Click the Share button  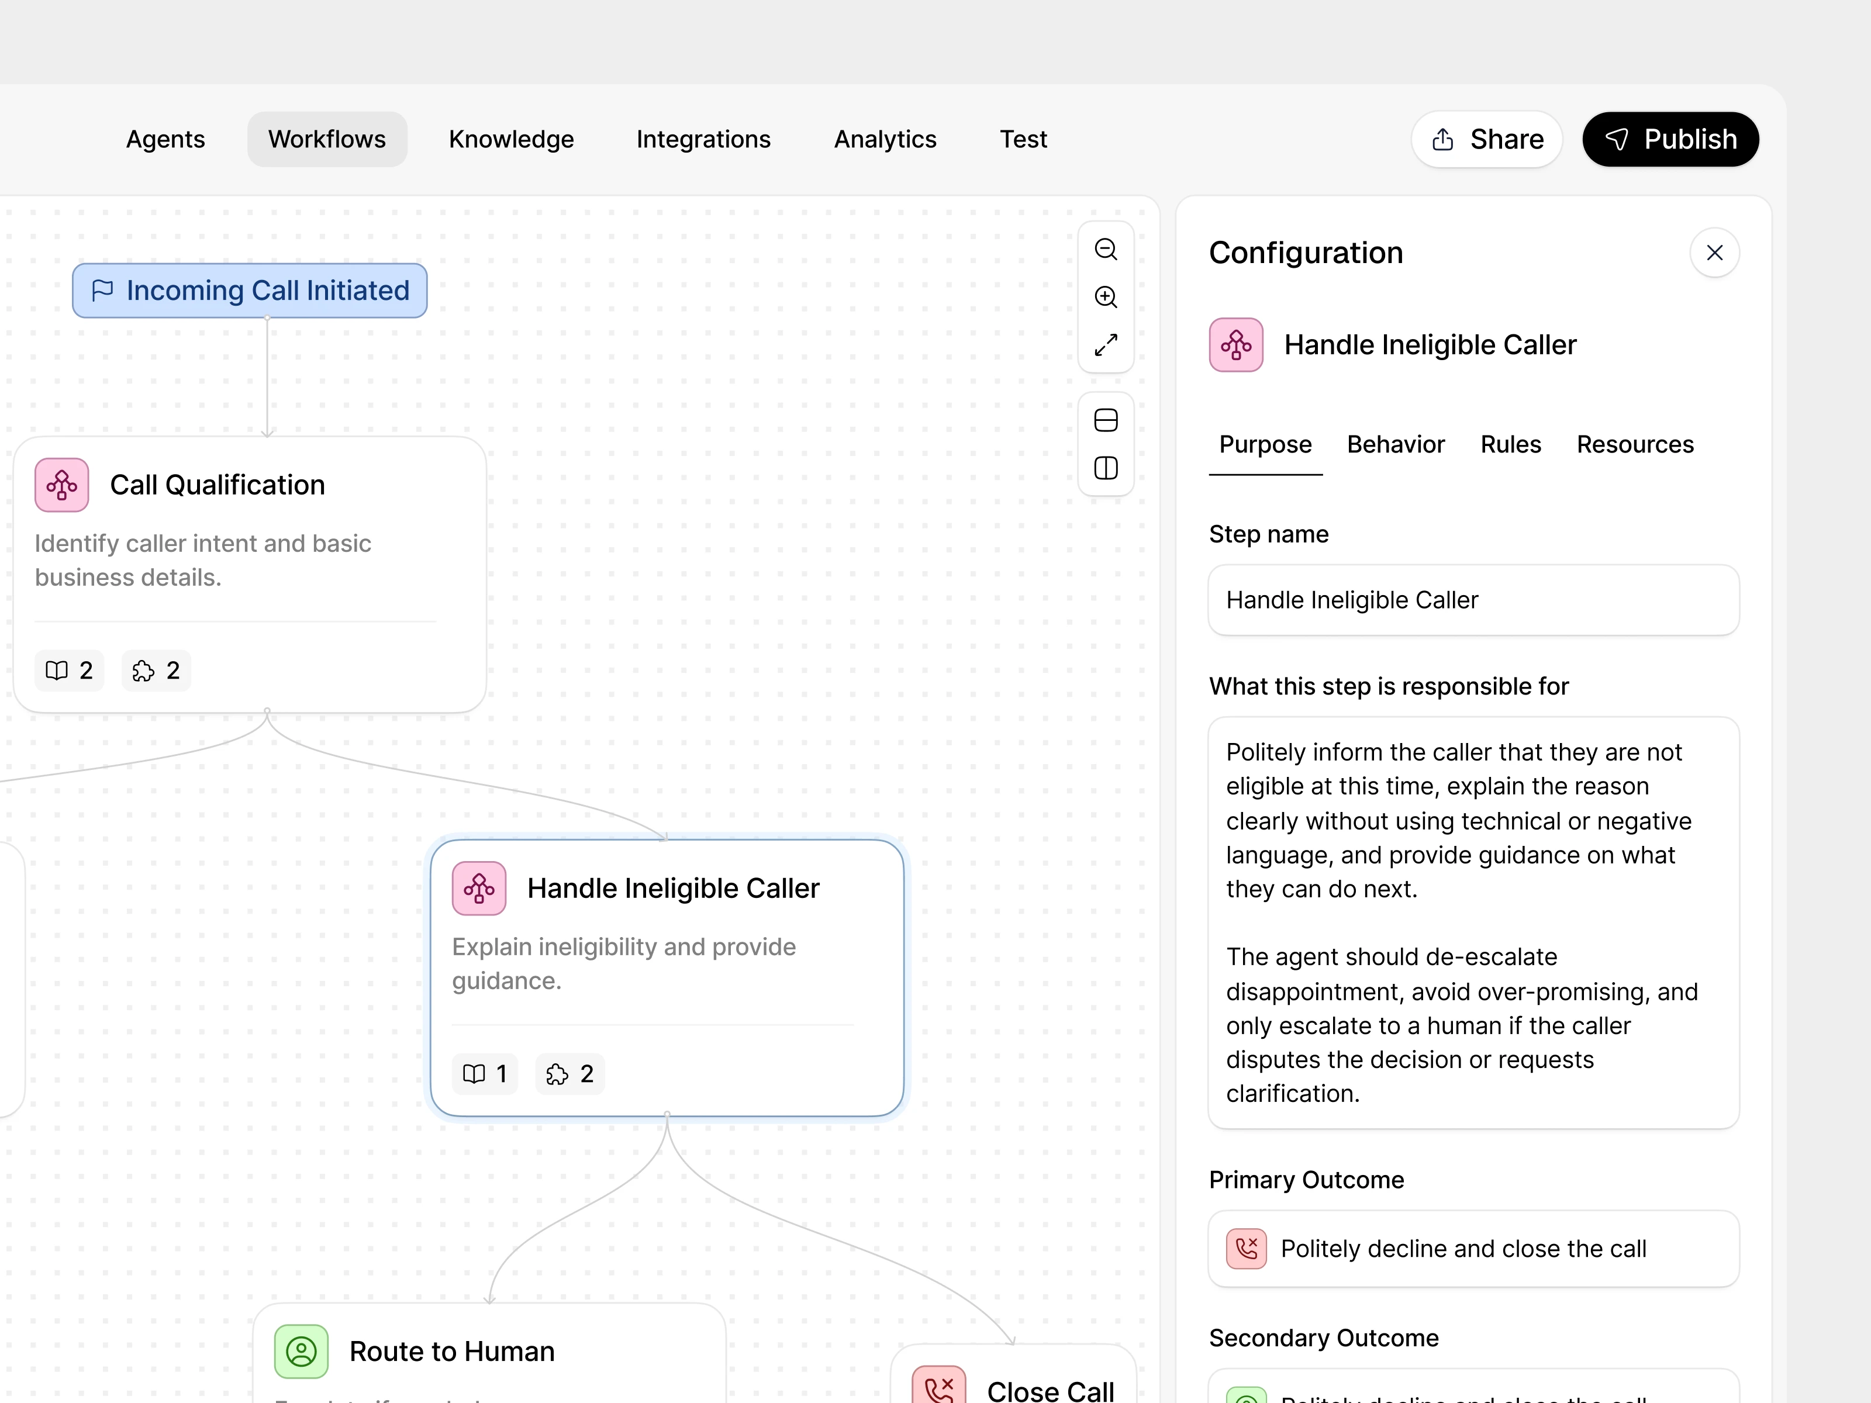[1486, 140]
